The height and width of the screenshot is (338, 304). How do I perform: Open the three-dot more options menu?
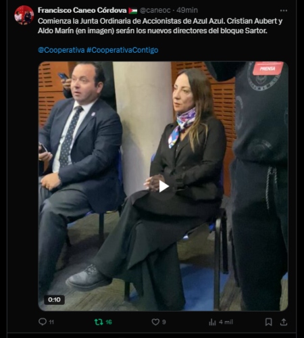click(x=284, y=10)
